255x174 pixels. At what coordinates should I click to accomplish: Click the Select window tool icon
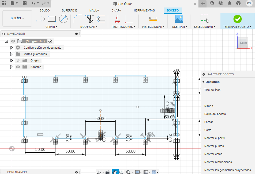[x=205, y=19]
